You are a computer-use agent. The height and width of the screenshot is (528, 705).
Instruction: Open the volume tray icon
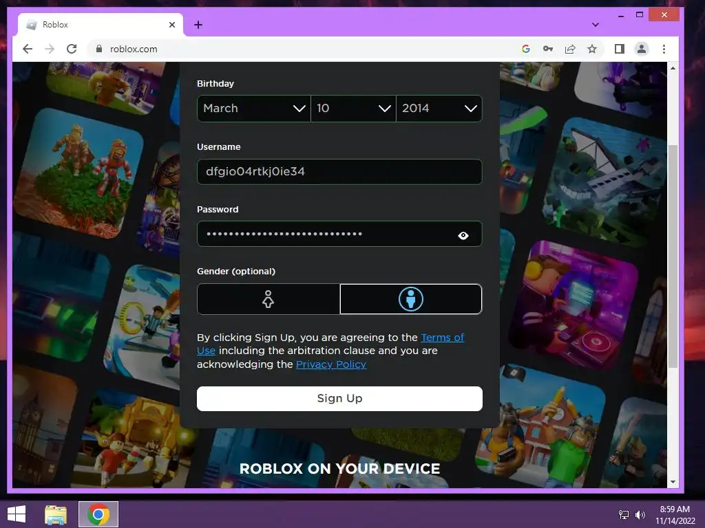click(x=640, y=514)
